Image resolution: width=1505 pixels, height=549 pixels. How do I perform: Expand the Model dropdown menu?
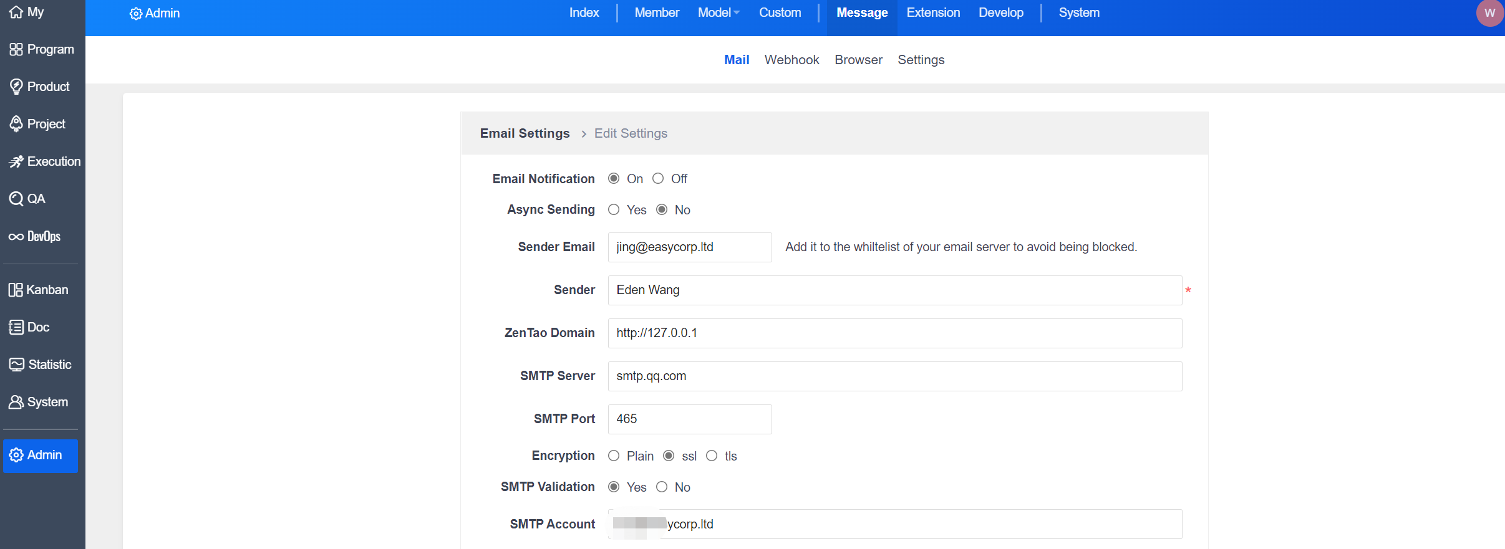pos(719,12)
